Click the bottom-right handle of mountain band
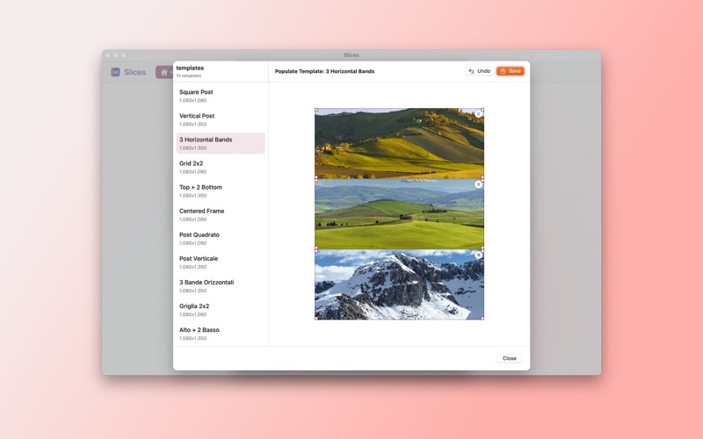The width and height of the screenshot is (703, 439). point(482,318)
